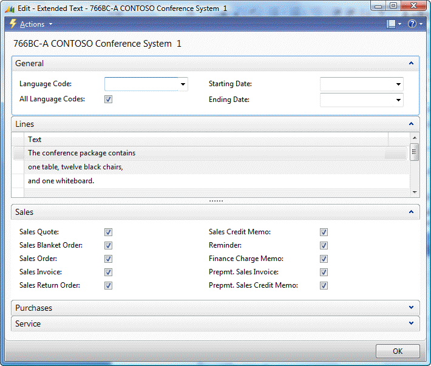Click the Sales FastTab header title

(24, 212)
